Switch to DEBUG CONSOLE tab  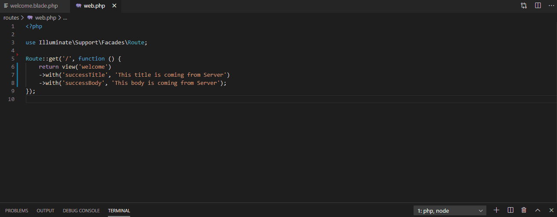(x=81, y=211)
